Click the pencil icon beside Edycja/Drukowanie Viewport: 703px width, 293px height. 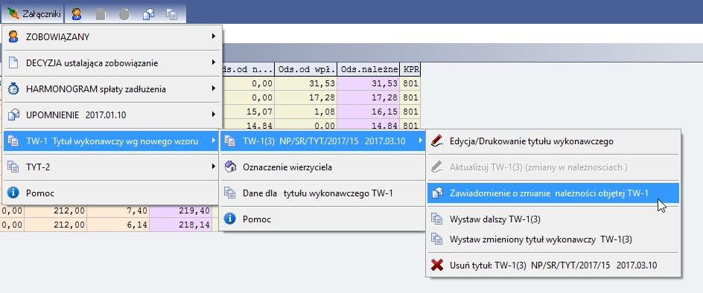(436, 141)
